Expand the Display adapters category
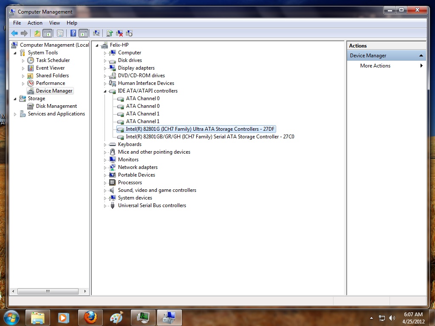The width and height of the screenshot is (435, 326). [x=105, y=68]
